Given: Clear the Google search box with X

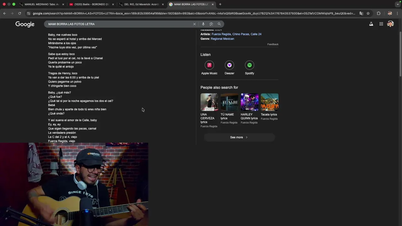Looking at the screenshot, I should [194, 24].
